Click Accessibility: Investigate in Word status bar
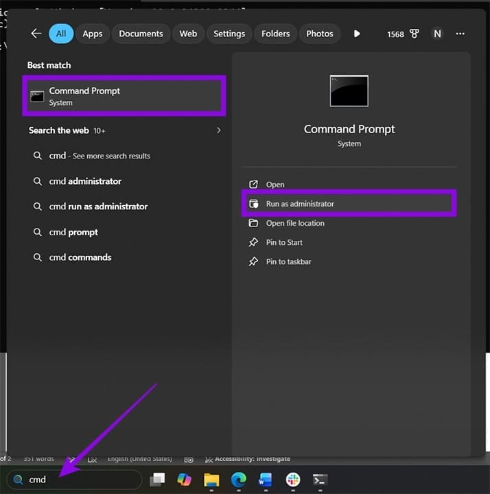The width and height of the screenshot is (490, 494). pos(248,459)
